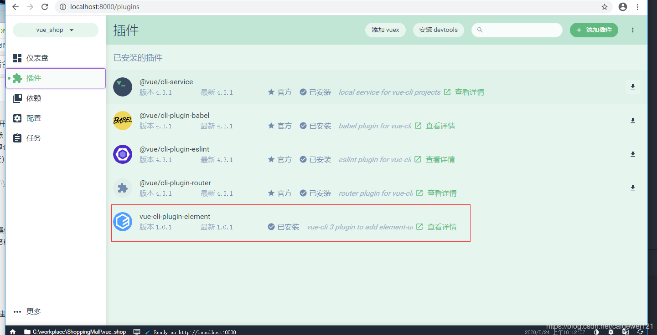
Task: Open 查看详情 for vue-cli-plugin-element
Action: tap(441, 226)
